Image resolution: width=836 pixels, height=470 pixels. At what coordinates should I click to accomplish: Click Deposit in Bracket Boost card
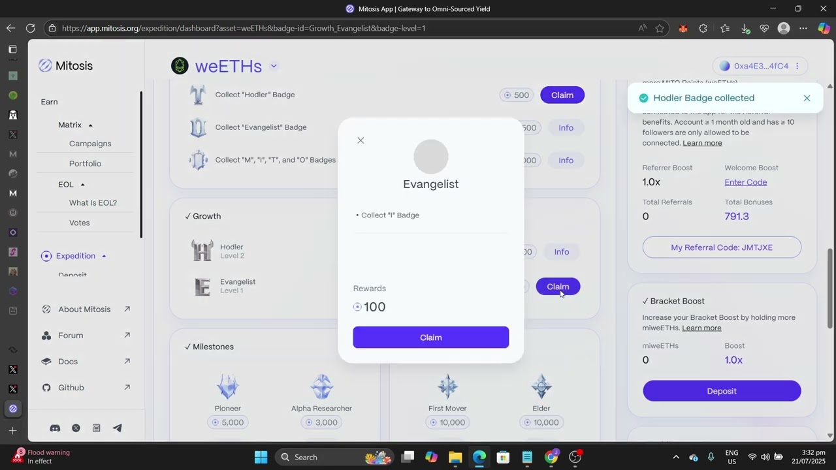[722, 391]
